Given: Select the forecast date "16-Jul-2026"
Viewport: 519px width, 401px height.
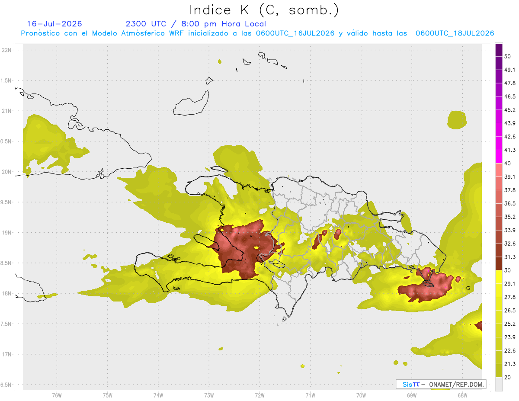Looking at the screenshot, I should point(54,24).
